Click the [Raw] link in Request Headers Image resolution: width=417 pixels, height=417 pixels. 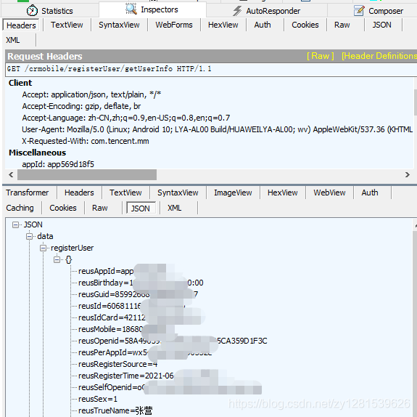(x=321, y=56)
